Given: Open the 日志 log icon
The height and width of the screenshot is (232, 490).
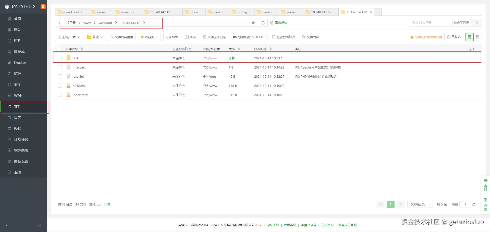Looking at the screenshot, I should pos(9,117).
